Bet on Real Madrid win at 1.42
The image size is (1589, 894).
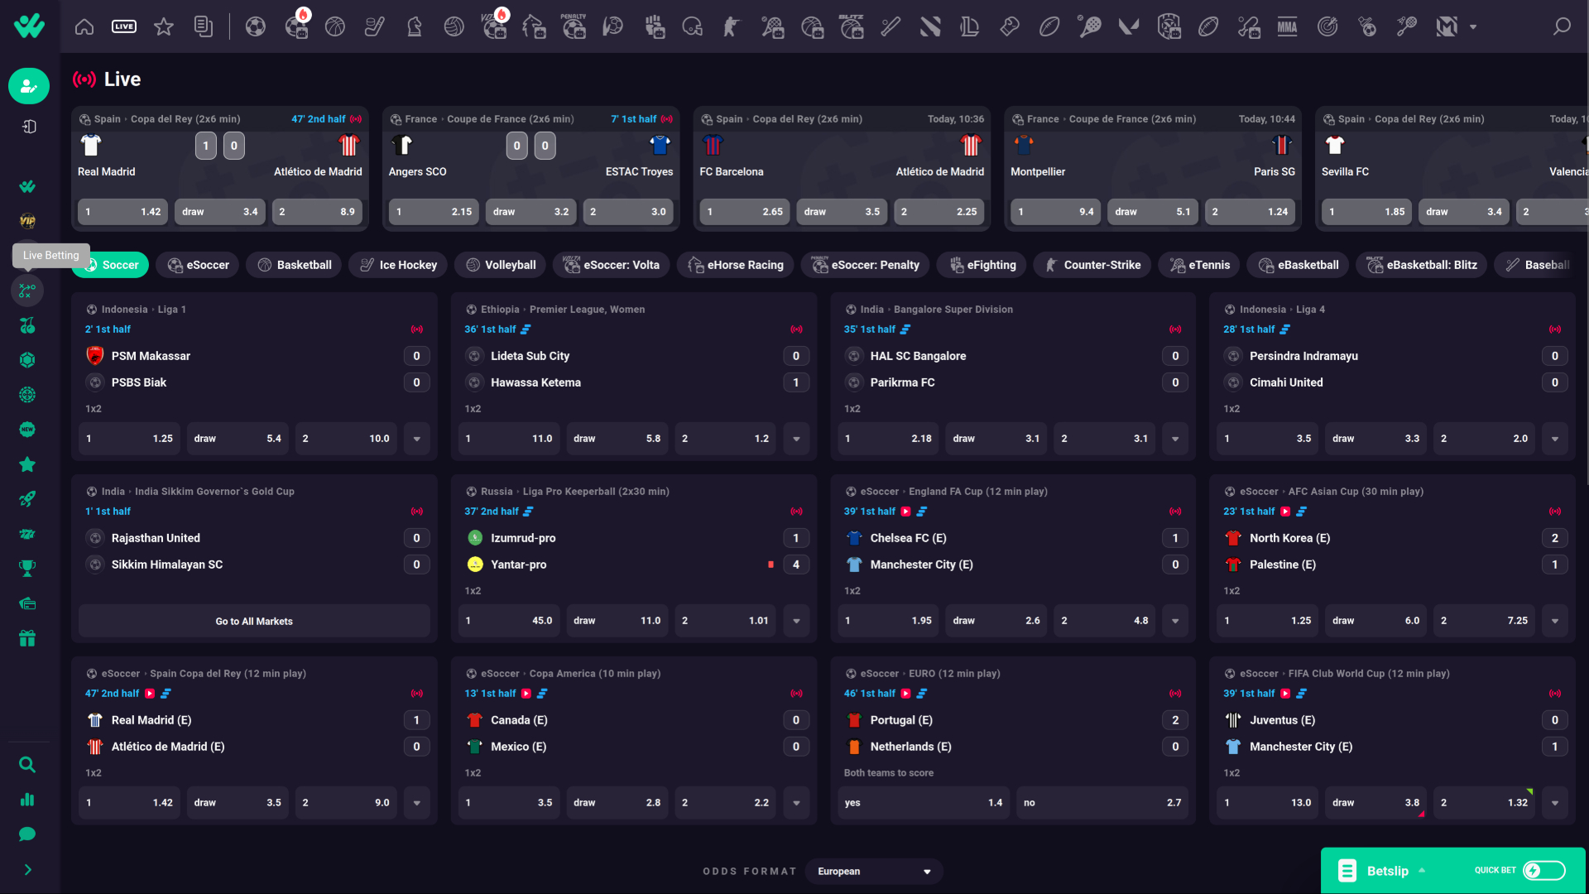coord(122,212)
